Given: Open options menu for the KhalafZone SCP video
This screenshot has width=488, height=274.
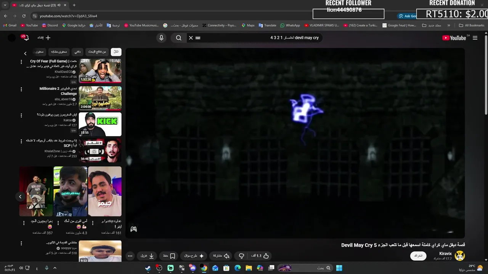Looking at the screenshot, I should pyautogui.click(x=21, y=142).
